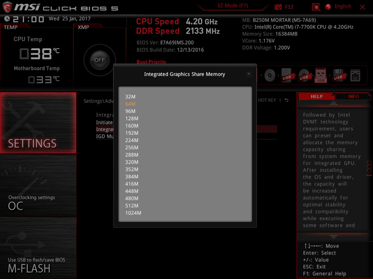Viewport: 373px width, 279px height.
Task: Choose 384M from the memory list
Action: [132, 177]
